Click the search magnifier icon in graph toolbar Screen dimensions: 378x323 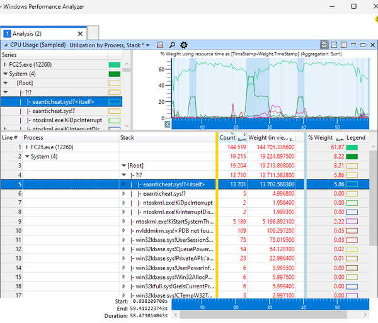[171, 45]
